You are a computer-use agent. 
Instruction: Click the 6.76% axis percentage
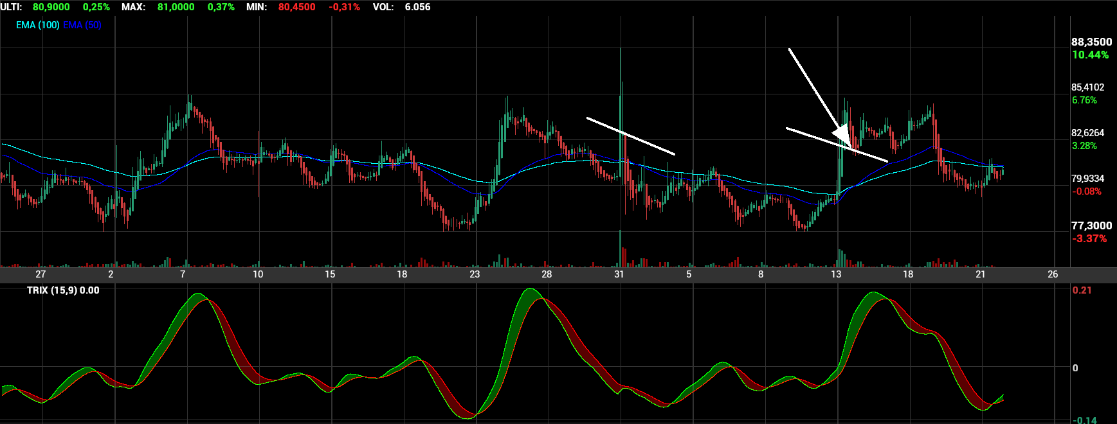[1084, 100]
